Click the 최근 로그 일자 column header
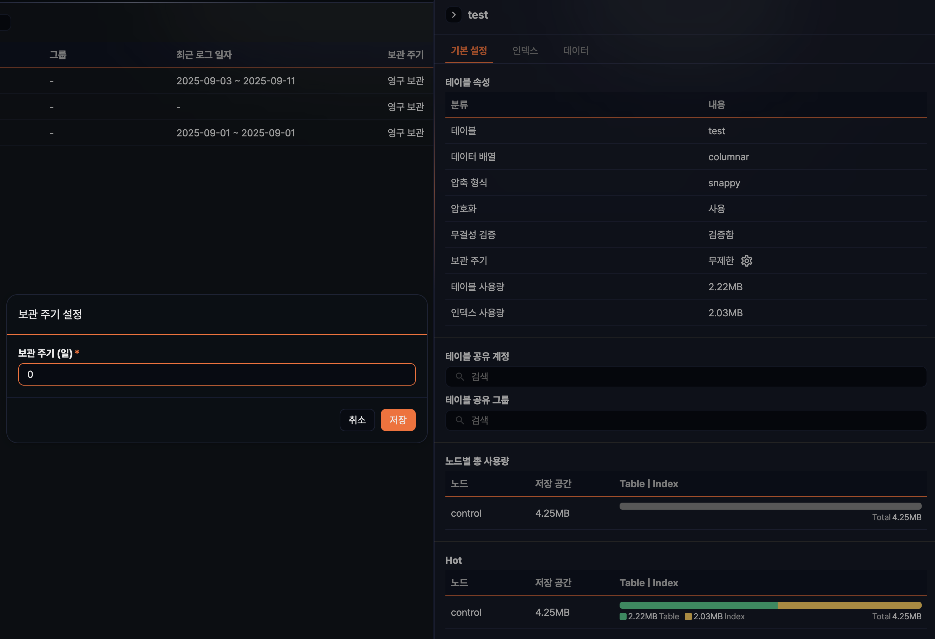Viewport: 935px width, 639px height. point(204,55)
